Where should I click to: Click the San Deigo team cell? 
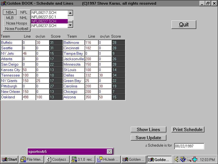pos(11,64)
